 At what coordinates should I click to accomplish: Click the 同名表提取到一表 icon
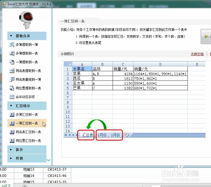click(x=12, y=71)
